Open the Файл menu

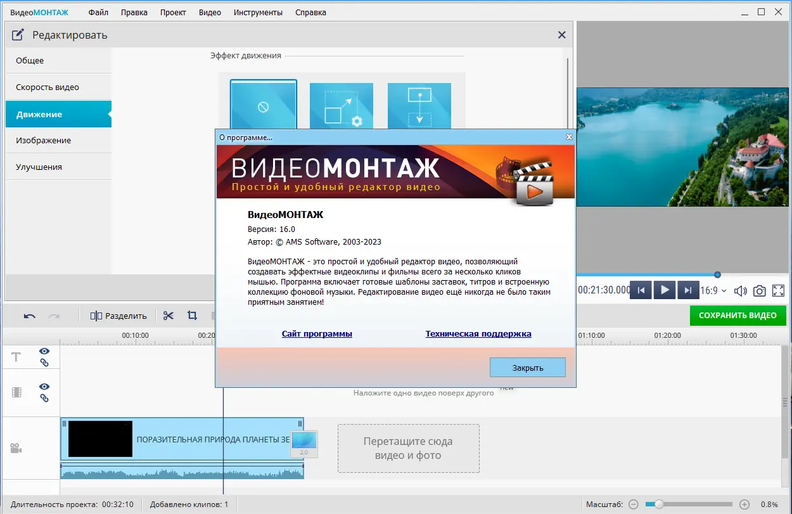click(98, 12)
